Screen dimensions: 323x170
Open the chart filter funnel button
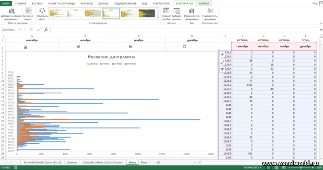222,70
